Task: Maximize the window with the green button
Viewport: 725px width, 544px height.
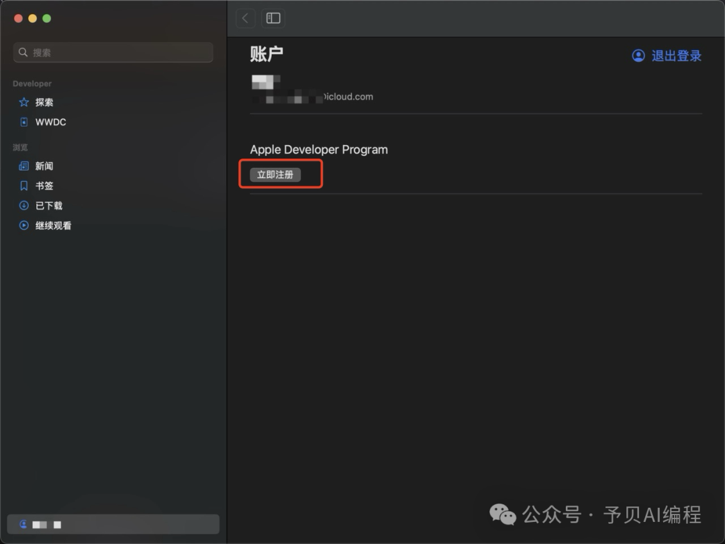Action: point(47,19)
